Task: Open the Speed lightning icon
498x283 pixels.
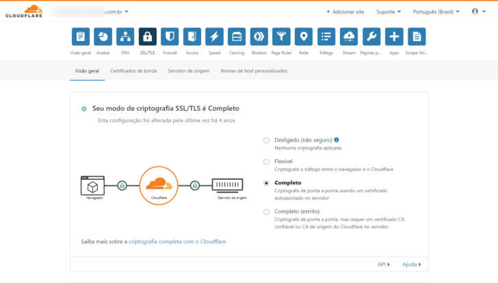Action: 214,37
